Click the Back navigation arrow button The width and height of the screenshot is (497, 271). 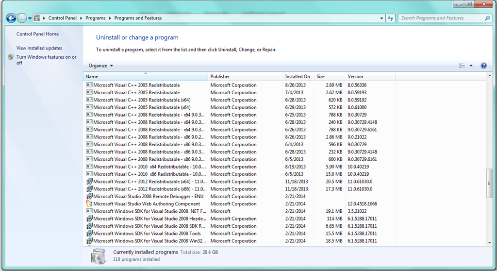point(11,18)
